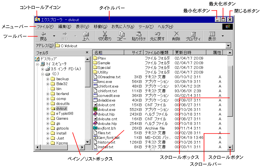The width and height of the screenshot is (262, 168).
Task: Click the file list scroll down arrow
Action: tap(230, 147)
